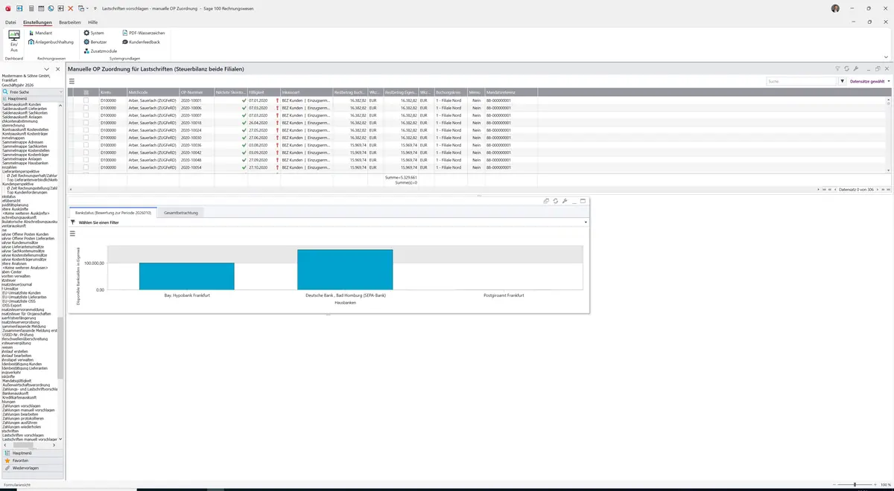Screen dimensions: 894x491
Task: Click the red X icon in the quick access toolbar
Action: [x=70, y=8]
